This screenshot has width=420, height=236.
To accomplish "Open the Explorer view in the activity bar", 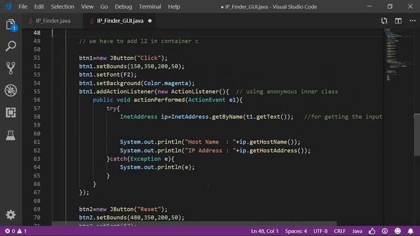I will click(10, 25).
